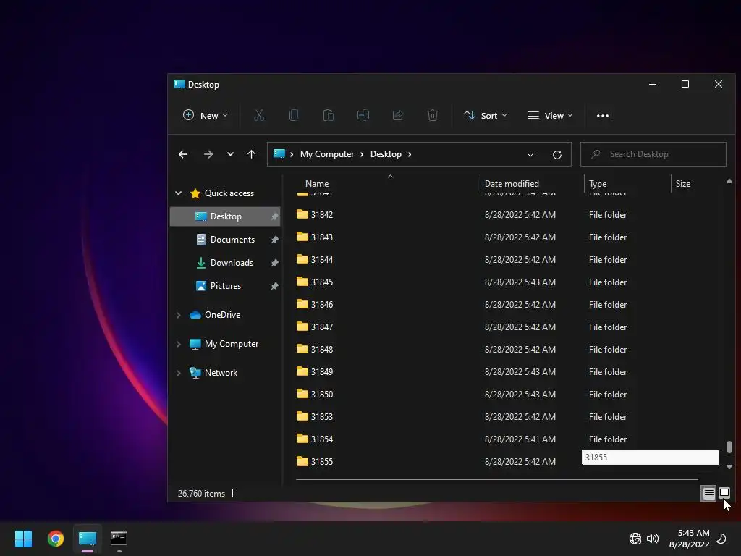Go back with the left arrow
Viewport: 741px width, 556px height.
pyautogui.click(x=183, y=154)
